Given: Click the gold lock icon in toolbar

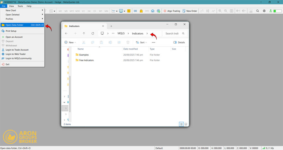Looking at the screenshot, I should [141, 11].
